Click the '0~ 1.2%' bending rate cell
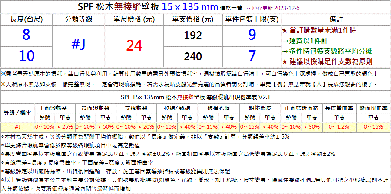Image resolution: width=391 pixels, height=194 pixels. tap(339, 127)
